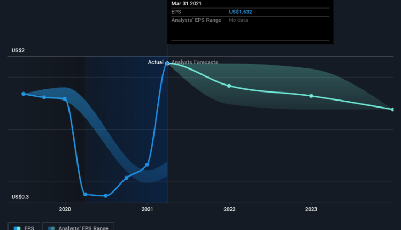This screenshot has height=230, width=401.
Task: Click the final forecast point at right edge
Action: click(x=393, y=109)
